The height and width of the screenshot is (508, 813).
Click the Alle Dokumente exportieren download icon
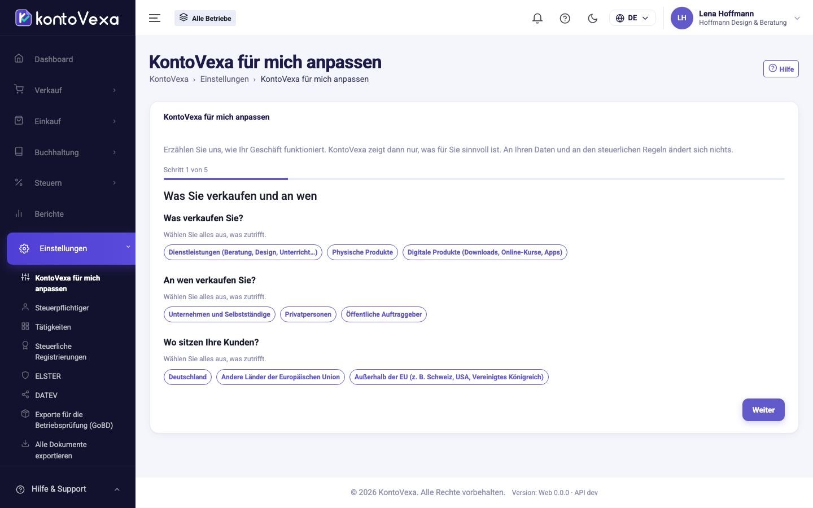tap(25, 444)
